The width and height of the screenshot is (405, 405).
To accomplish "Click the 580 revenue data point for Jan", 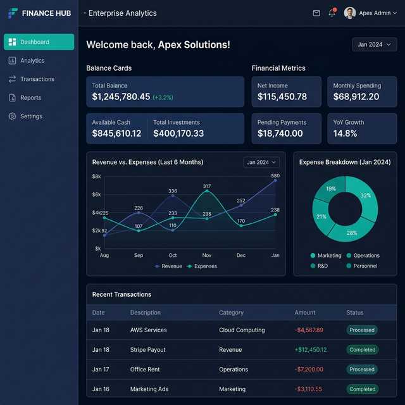I will tap(275, 180).
